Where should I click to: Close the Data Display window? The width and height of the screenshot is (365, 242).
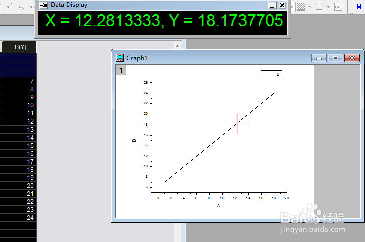pos(282,5)
